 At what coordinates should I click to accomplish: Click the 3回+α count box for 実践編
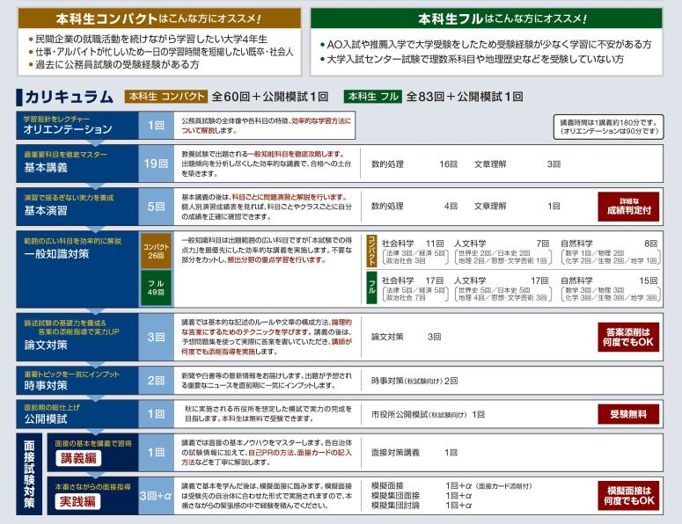pos(155,496)
